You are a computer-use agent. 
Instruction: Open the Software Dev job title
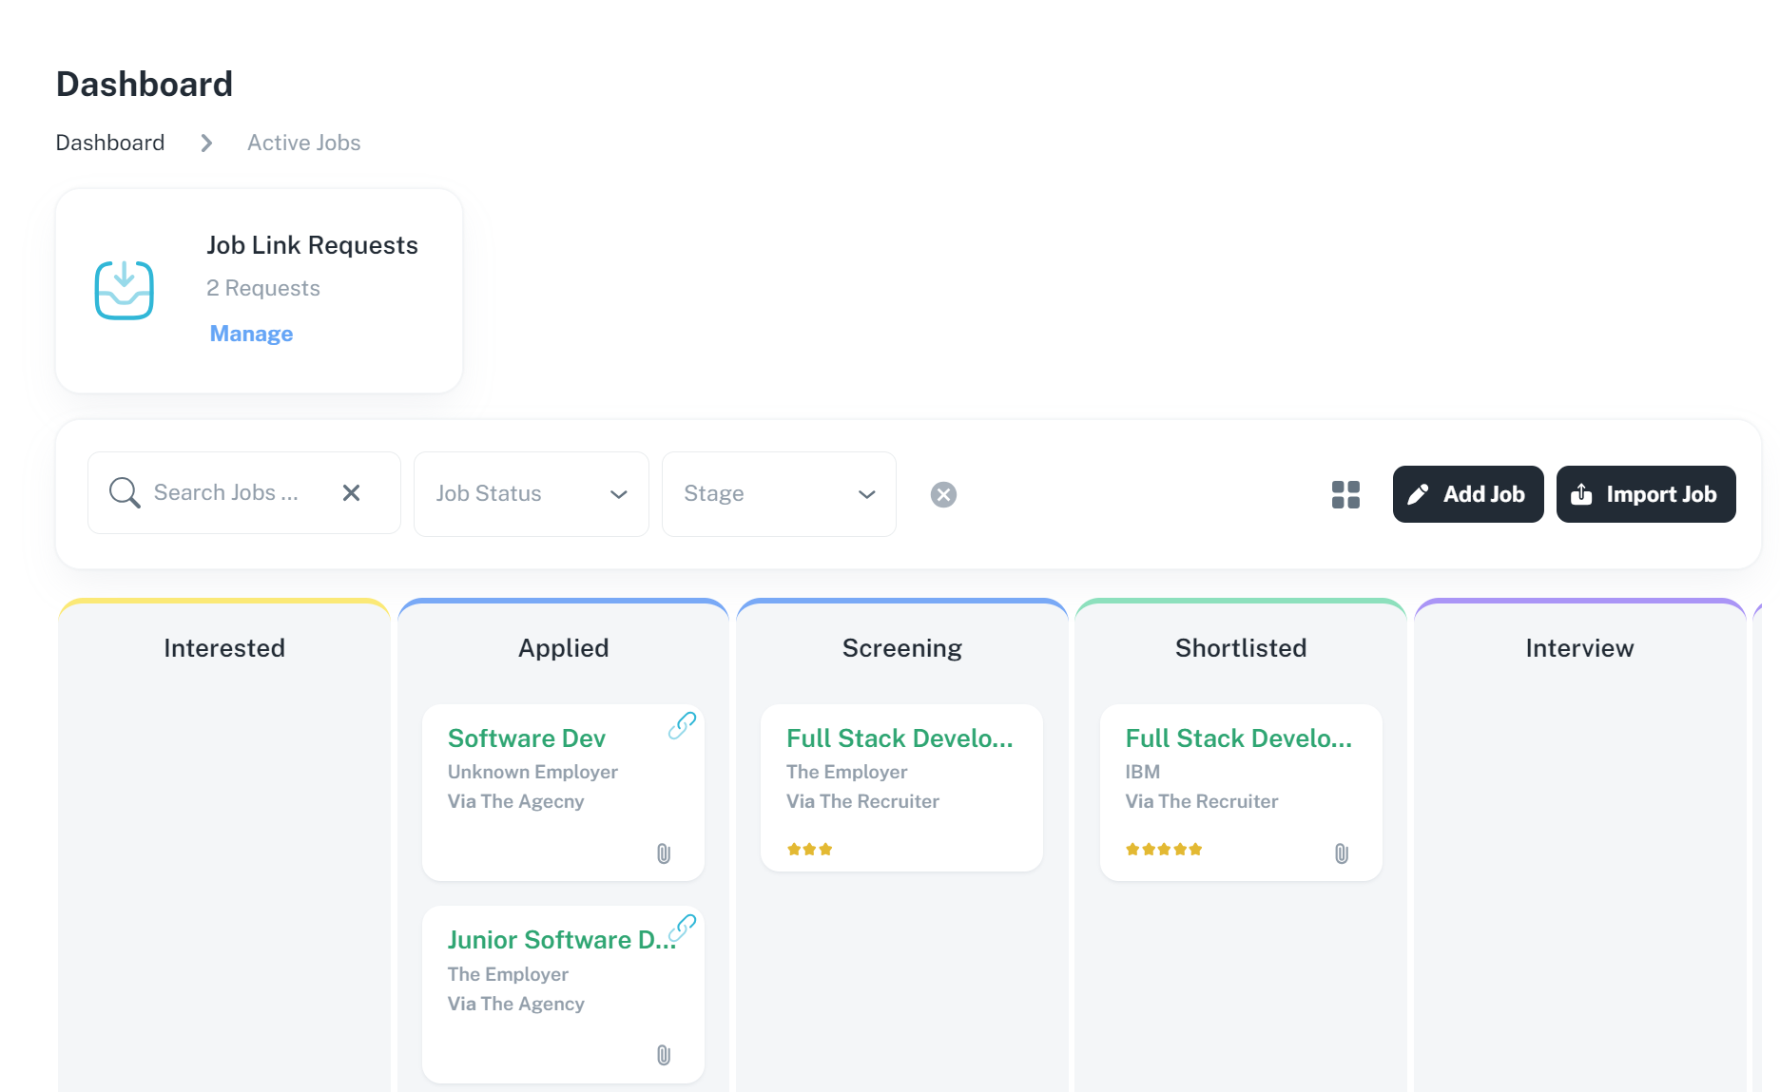pyautogui.click(x=526, y=738)
